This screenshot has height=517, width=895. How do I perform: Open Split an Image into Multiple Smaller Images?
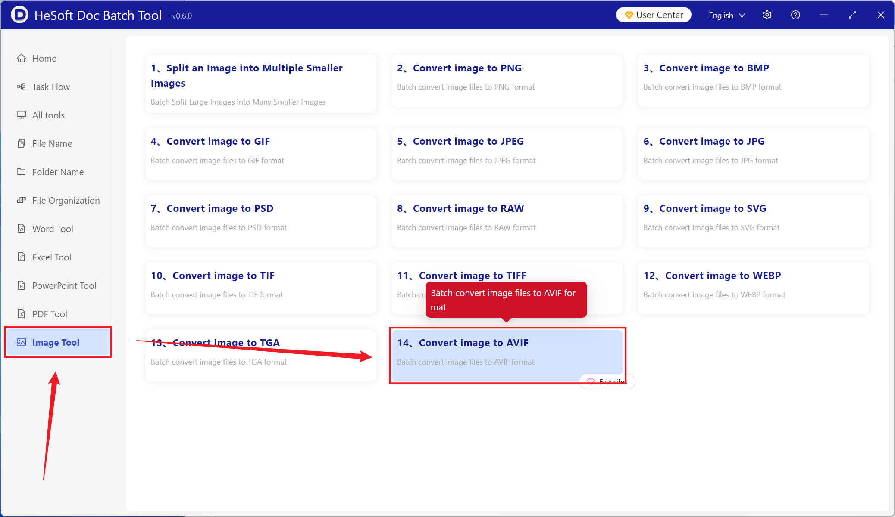(x=261, y=84)
